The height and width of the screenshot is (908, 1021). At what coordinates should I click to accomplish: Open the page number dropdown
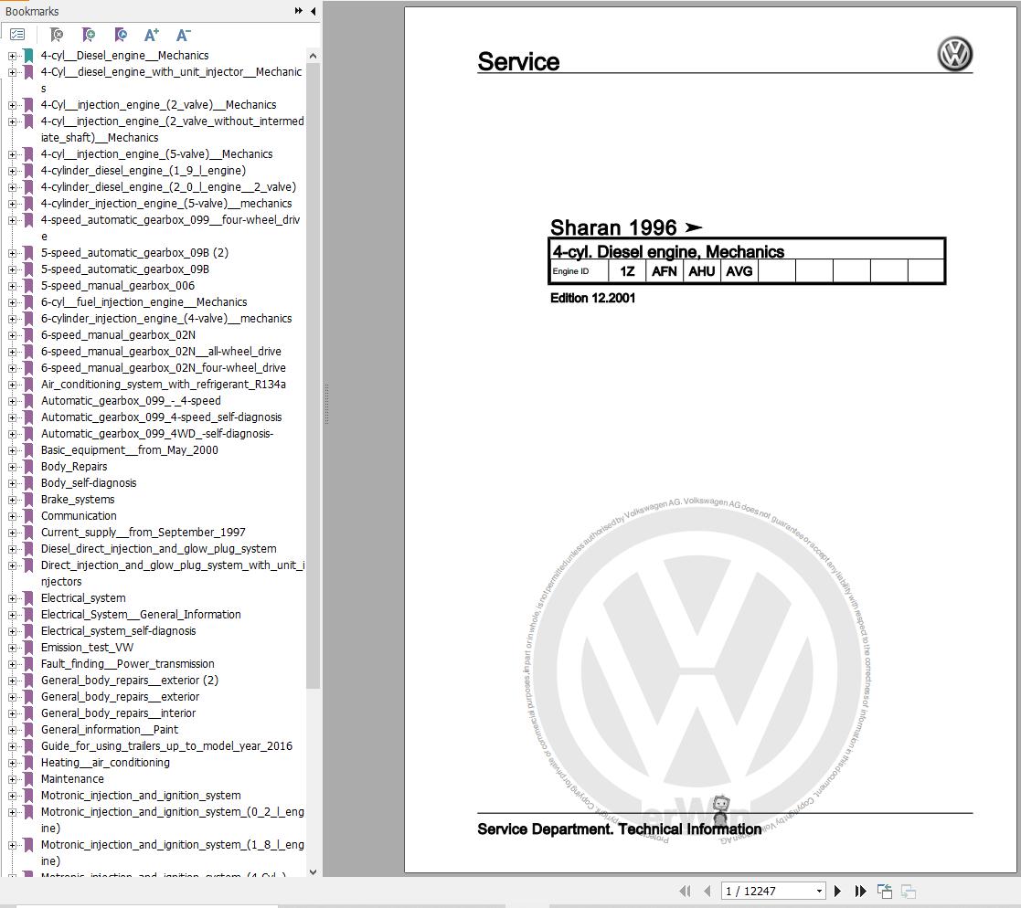[820, 891]
